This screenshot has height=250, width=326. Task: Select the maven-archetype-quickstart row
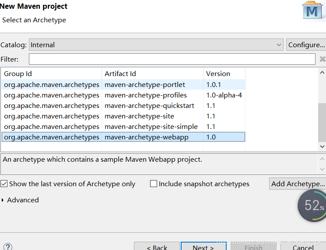[123, 106]
